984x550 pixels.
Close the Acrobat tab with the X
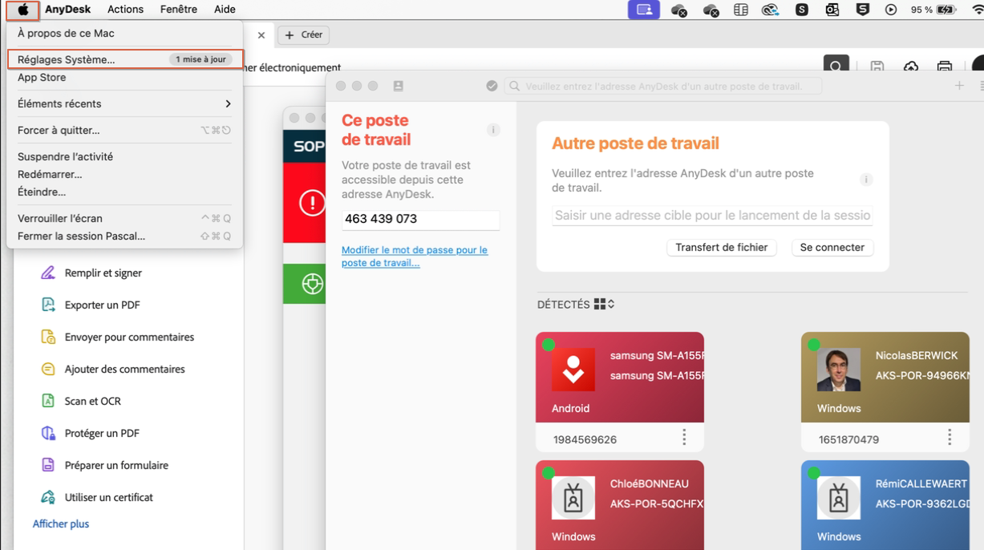pos(261,35)
